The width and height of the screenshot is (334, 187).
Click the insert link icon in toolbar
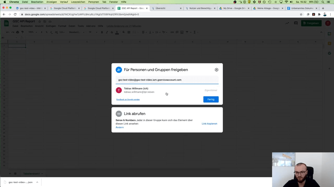pyautogui.click(x=172, y=32)
